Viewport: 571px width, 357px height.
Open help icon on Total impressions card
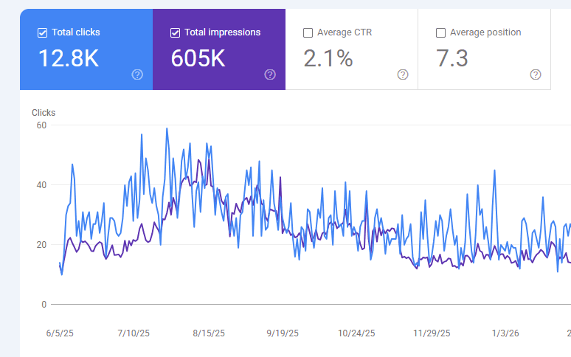270,74
